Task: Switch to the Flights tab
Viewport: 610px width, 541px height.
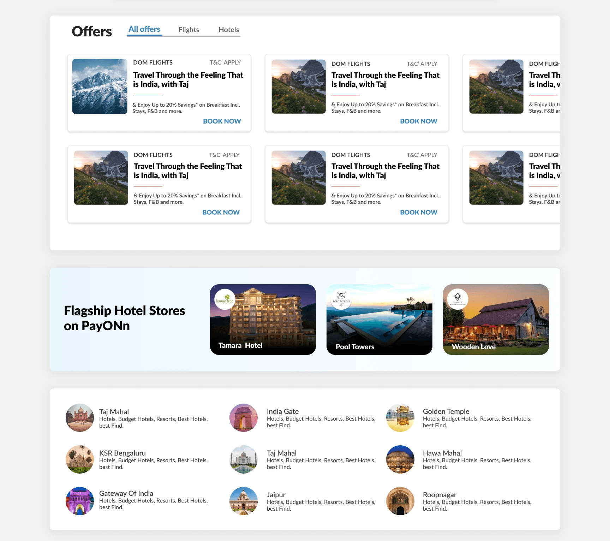Action: [189, 30]
